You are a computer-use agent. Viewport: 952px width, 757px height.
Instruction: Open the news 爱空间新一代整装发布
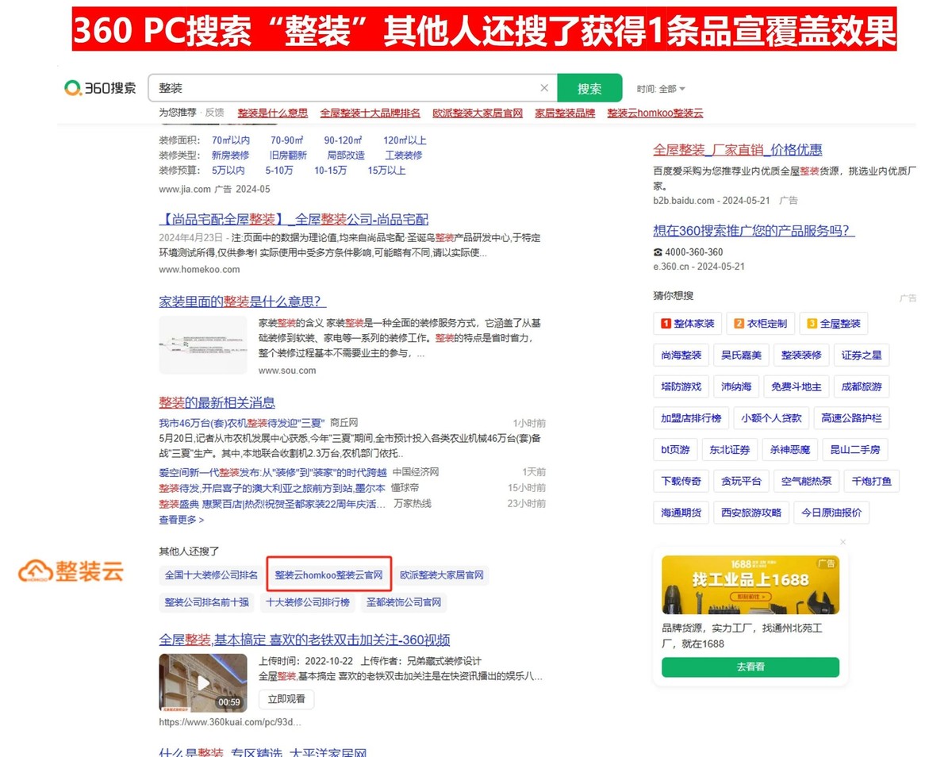pos(272,472)
